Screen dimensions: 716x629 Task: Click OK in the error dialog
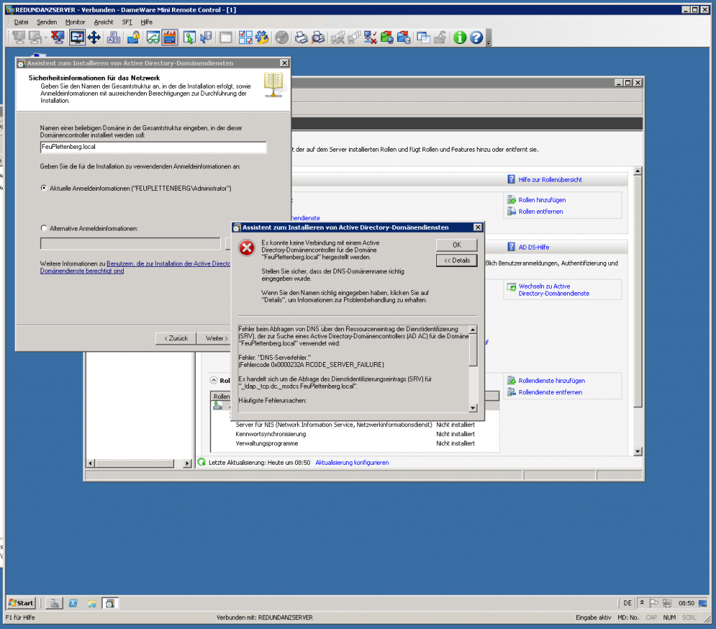coord(457,245)
